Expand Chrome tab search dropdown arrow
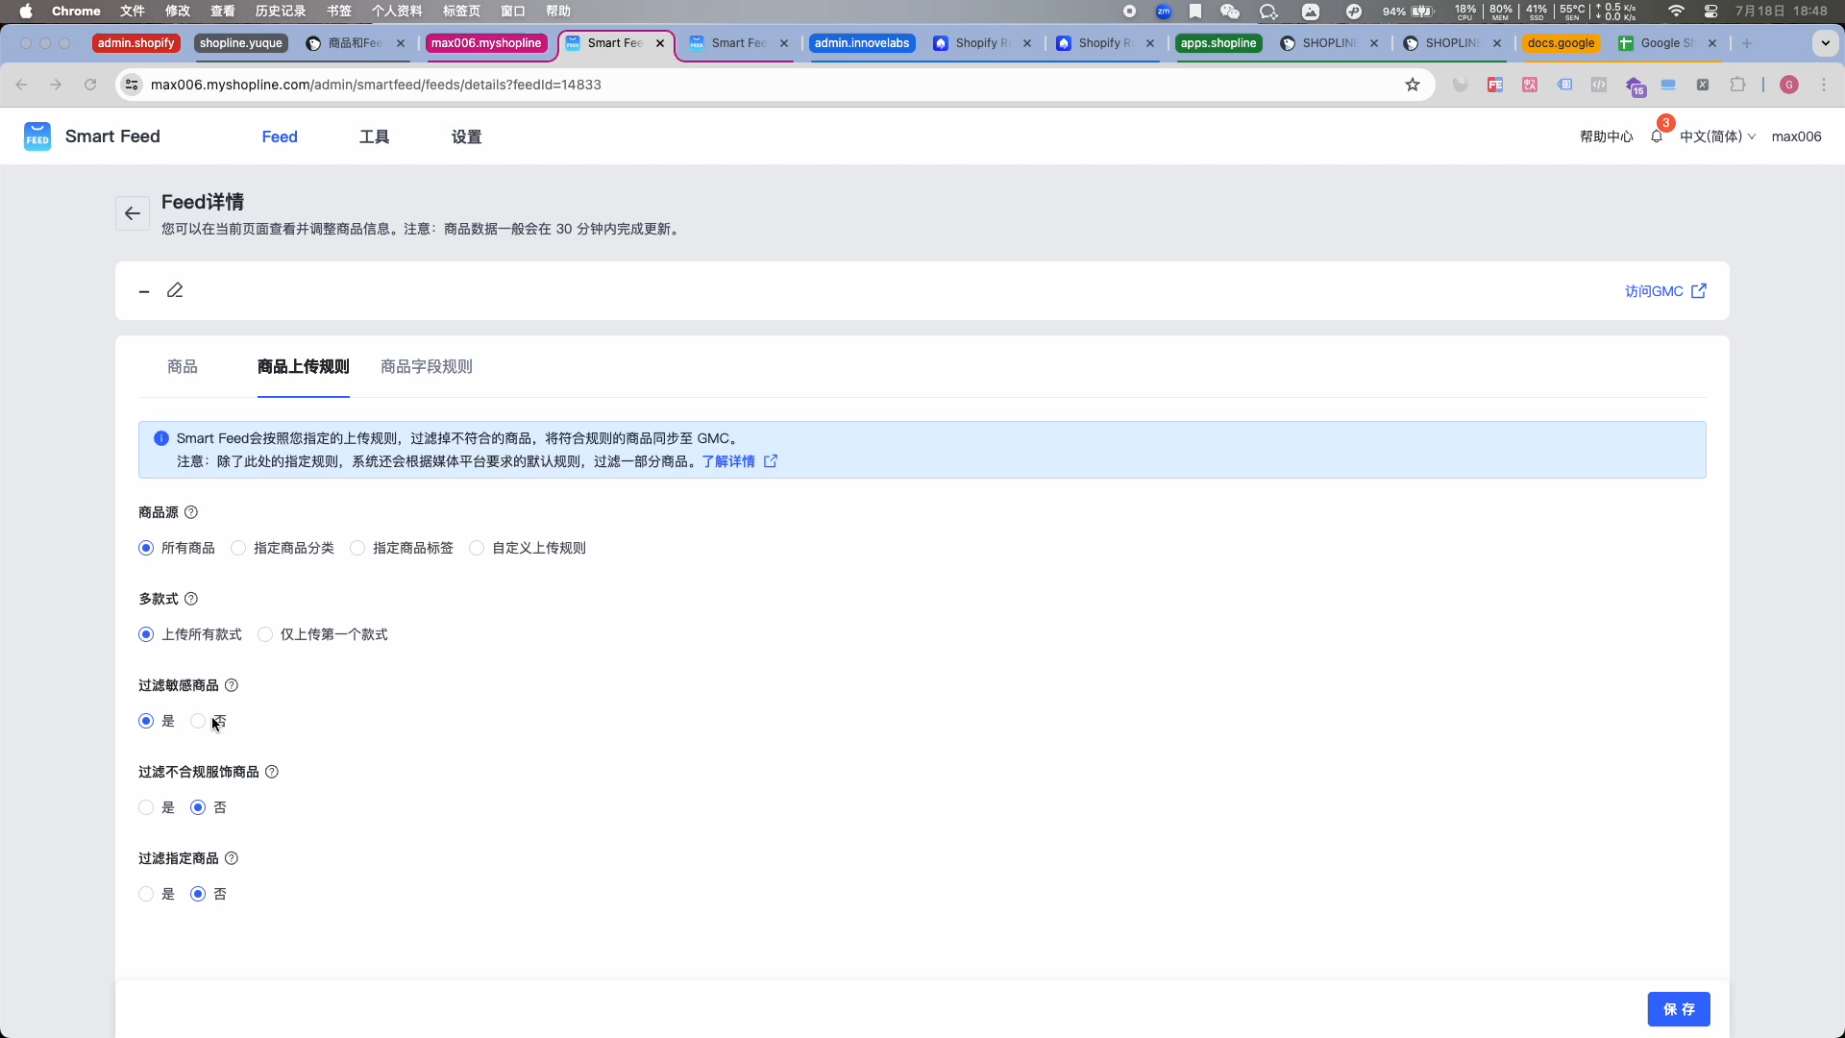Viewport: 1845px width, 1038px height. pyautogui.click(x=1825, y=43)
